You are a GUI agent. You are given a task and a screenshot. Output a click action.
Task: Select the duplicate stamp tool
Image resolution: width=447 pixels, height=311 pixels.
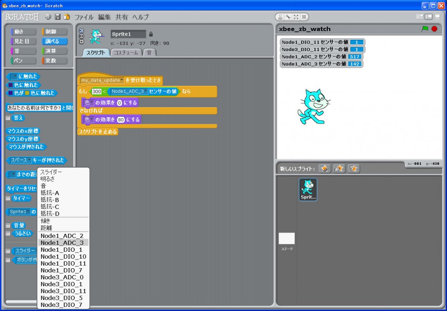280,17
